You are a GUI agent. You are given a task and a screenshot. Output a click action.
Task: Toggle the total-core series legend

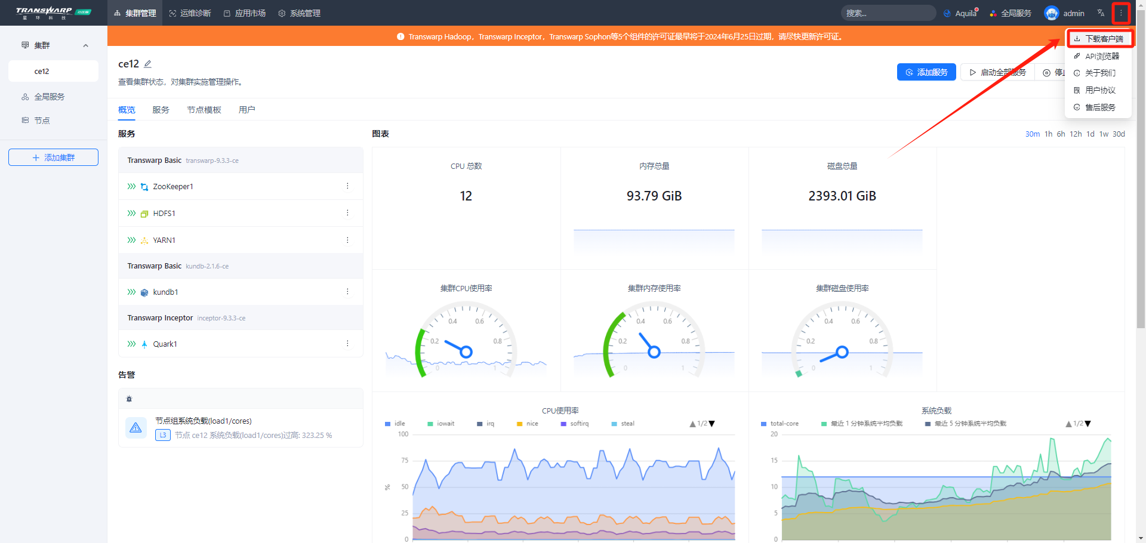(780, 424)
